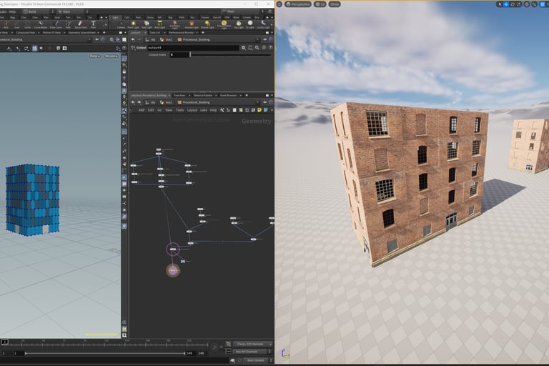The height and width of the screenshot is (366, 549).
Task: Create a Sky Light from the shelf
Action: click(x=239, y=24)
